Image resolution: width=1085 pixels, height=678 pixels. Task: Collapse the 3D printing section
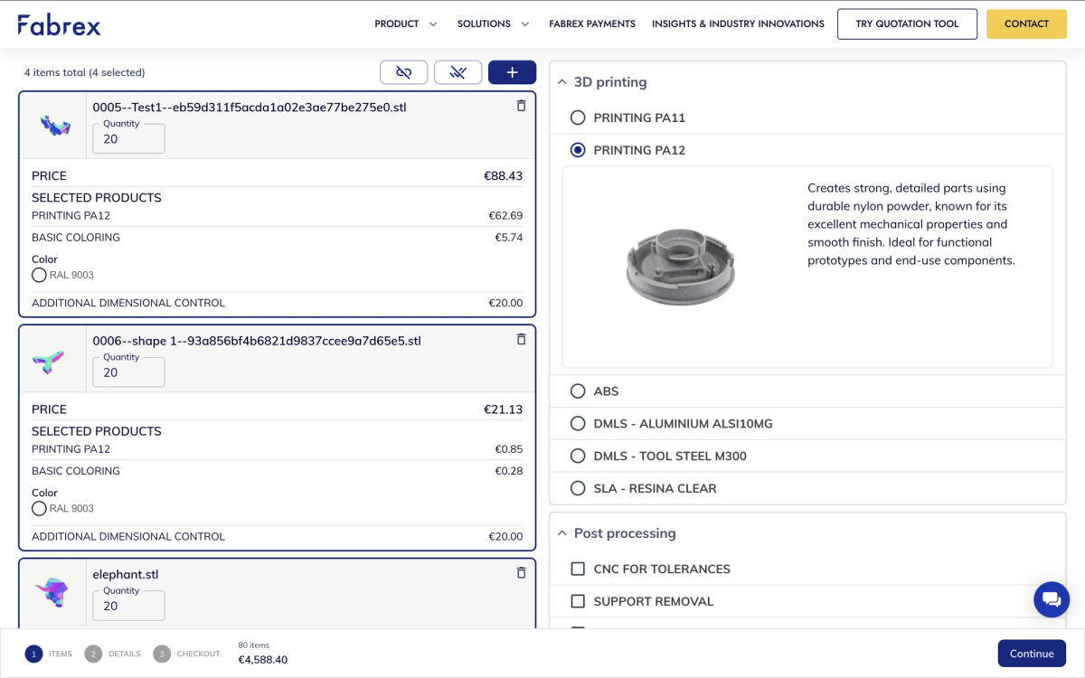tap(562, 82)
